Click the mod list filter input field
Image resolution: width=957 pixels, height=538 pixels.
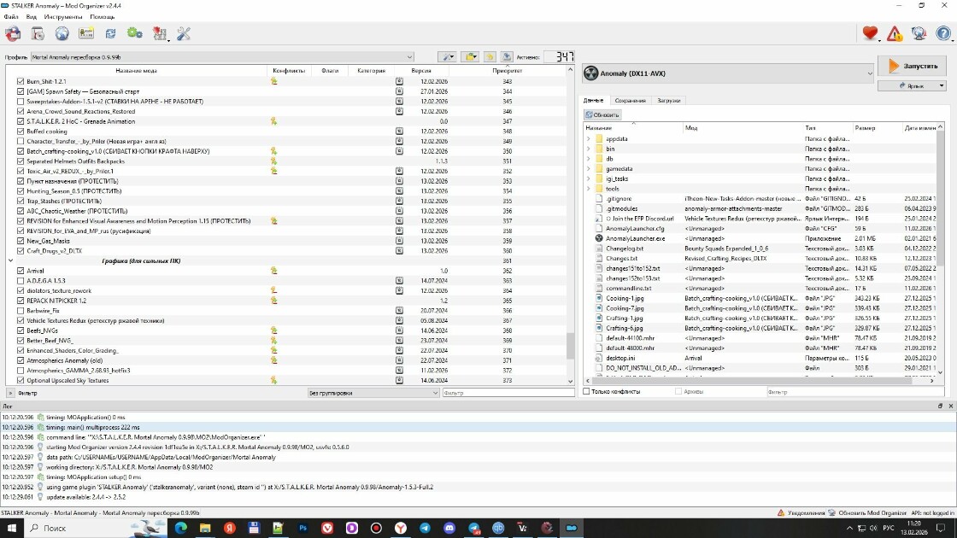point(508,393)
